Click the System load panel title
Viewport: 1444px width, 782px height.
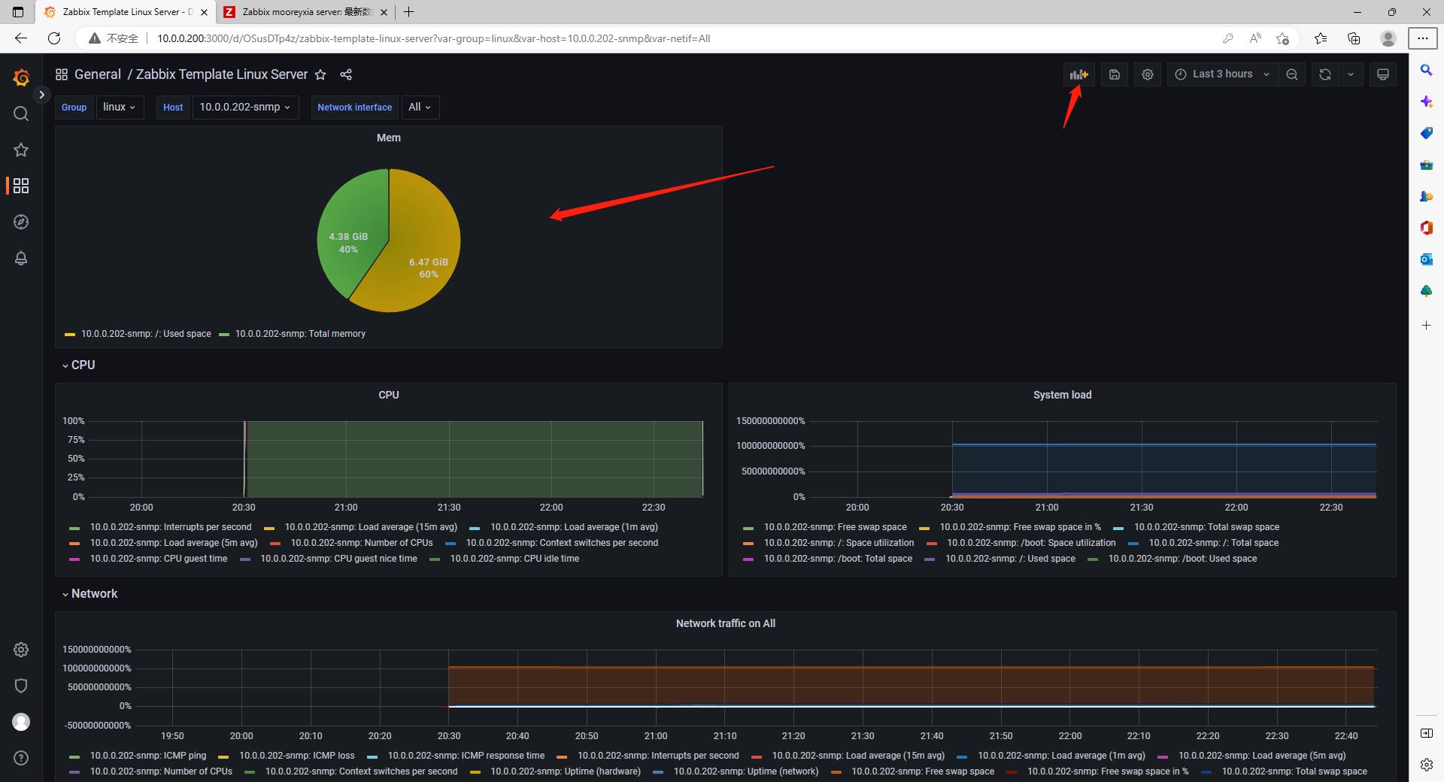click(x=1062, y=395)
